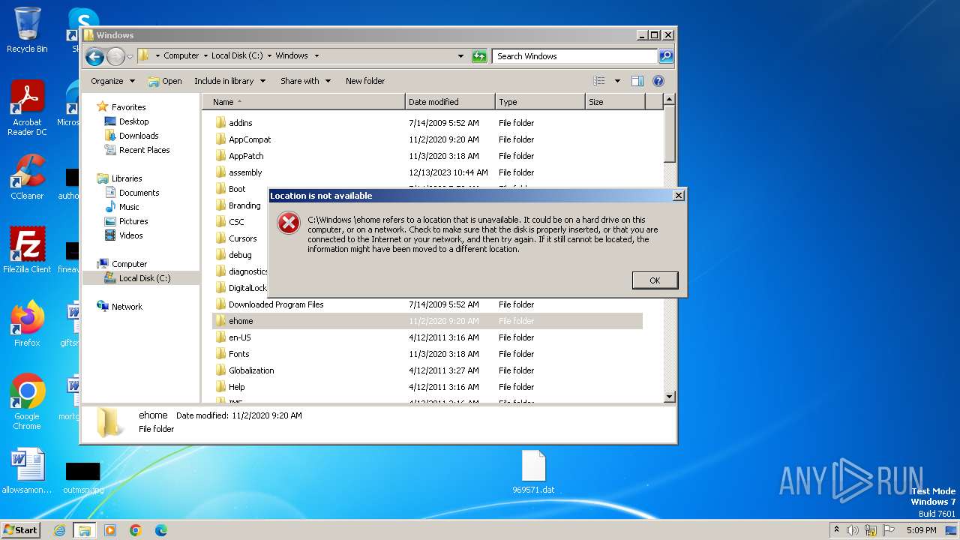Select the Google Chrome desktop icon

[x=27, y=402]
